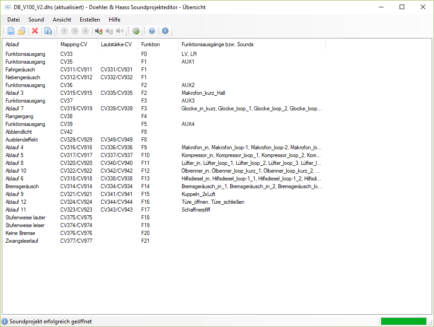The height and width of the screenshot is (327, 434).
Task: Sort by the Ablauf column header
Action: pyautogui.click(x=30, y=44)
